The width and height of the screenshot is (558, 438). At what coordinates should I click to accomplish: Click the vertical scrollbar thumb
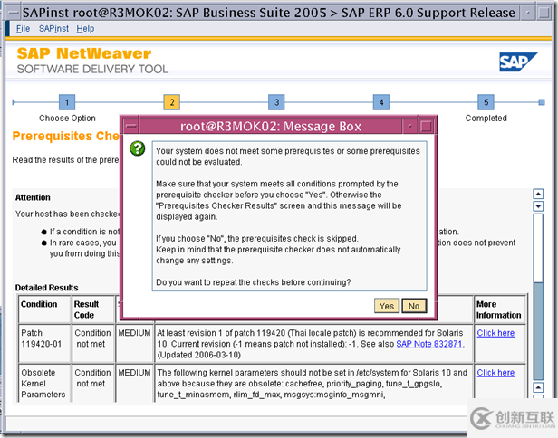click(538, 330)
